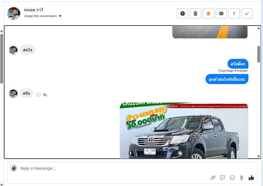Click chat scrollbar down arrow

pyautogui.click(x=259, y=156)
